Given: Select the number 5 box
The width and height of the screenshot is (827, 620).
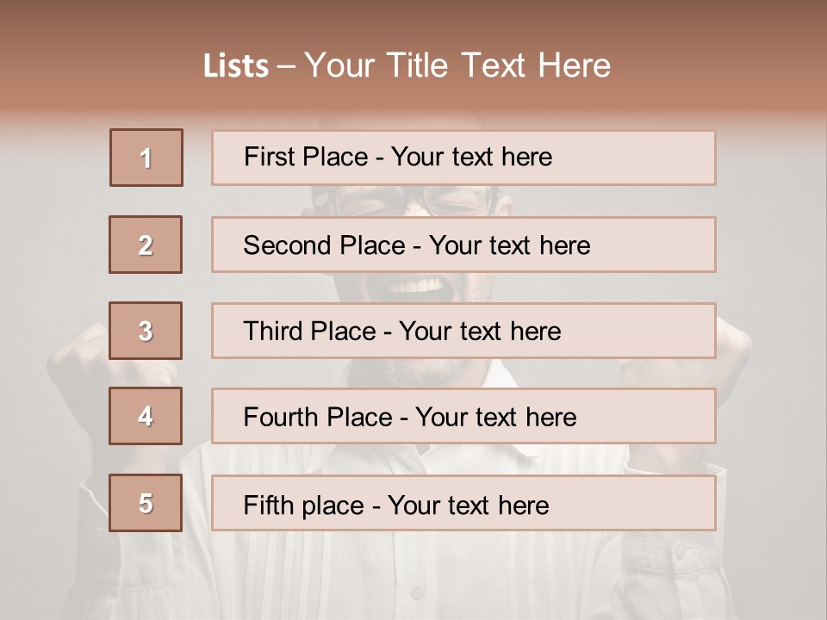Looking at the screenshot, I should pyautogui.click(x=146, y=503).
